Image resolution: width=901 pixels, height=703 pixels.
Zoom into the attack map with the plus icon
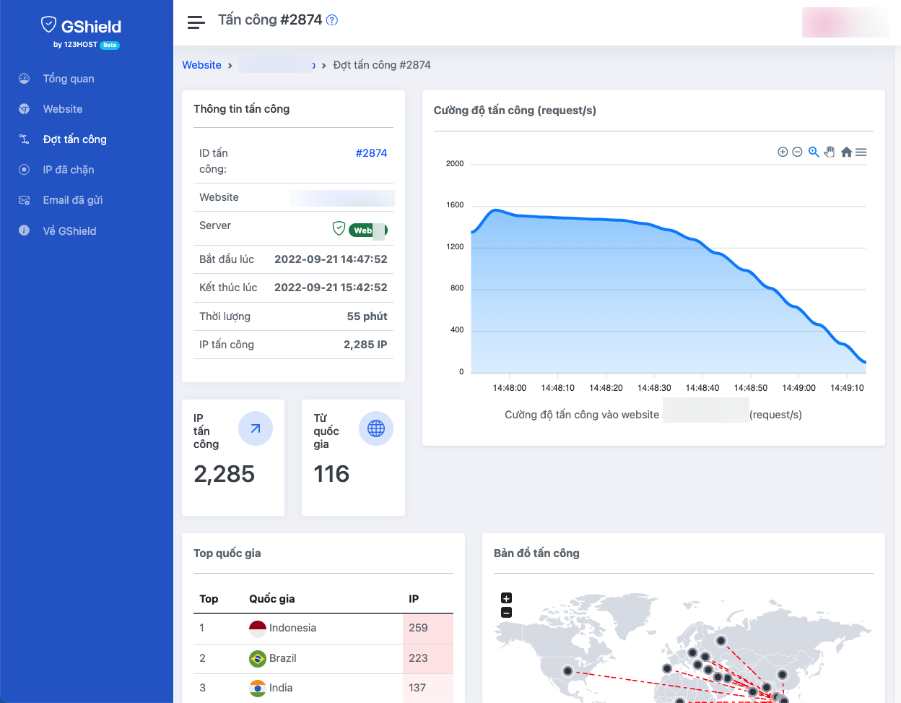(506, 598)
